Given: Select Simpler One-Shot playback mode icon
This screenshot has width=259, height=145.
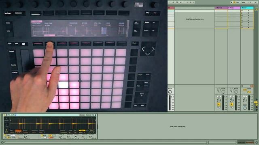Looking at the screenshot, I should [x=6, y=125].
